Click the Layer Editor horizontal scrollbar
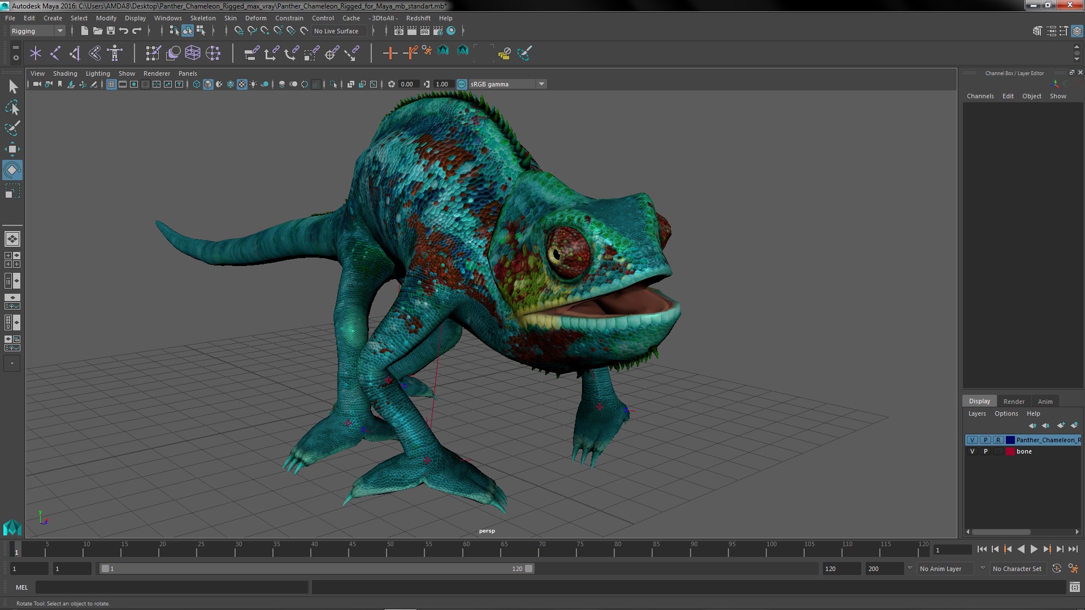This screenshot has width=1085, height=610. click(1001, 531)
